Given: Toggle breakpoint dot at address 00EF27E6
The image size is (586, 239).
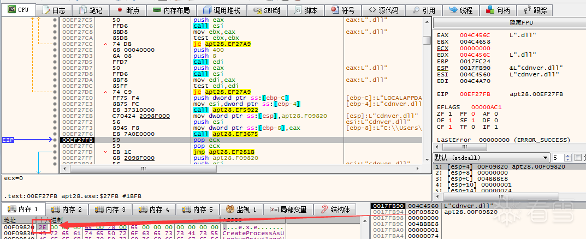Looking at the screenshot, I should (55, 110).
